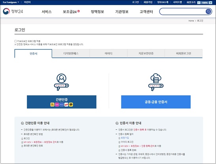Switch to the 아이디 tab
Image resolution: width=216 pixels, height=164 pixels.
click(108, 53)
